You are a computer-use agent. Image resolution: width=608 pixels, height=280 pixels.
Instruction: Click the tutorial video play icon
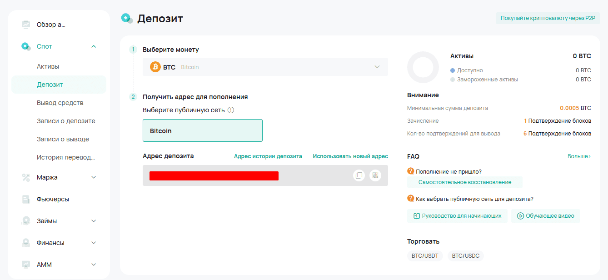click(521, 216)
